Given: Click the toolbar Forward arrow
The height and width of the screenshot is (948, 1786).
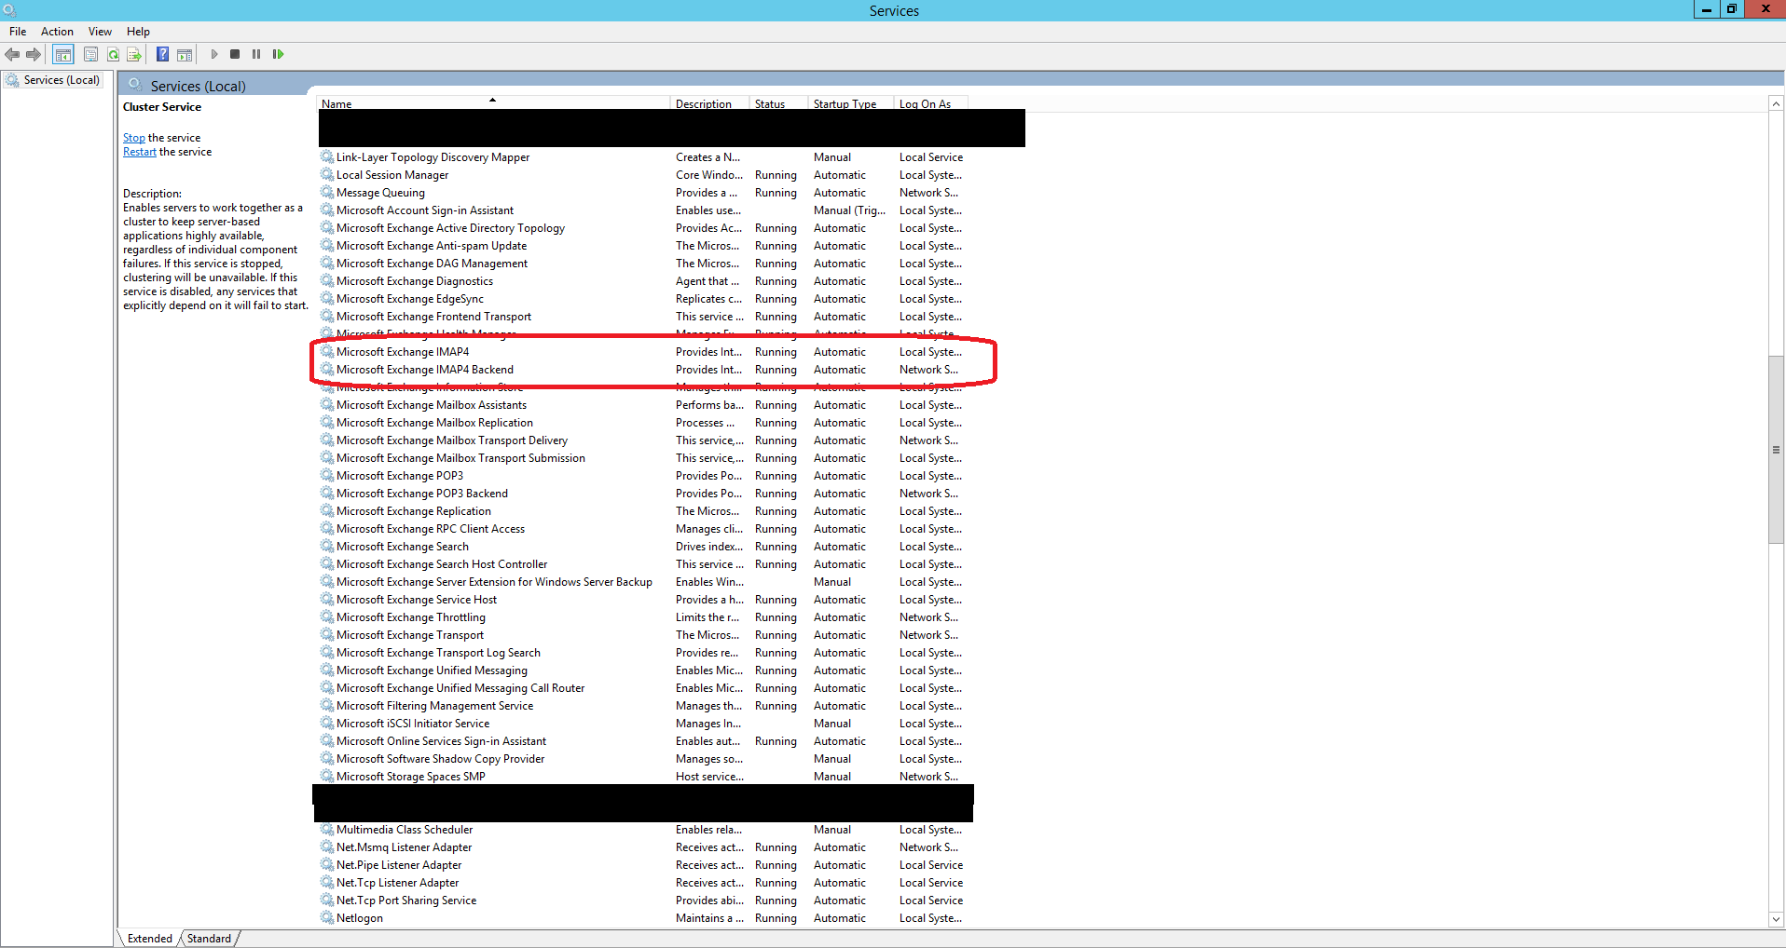Looking at the screenshot, I should click(x=34, y=54).
